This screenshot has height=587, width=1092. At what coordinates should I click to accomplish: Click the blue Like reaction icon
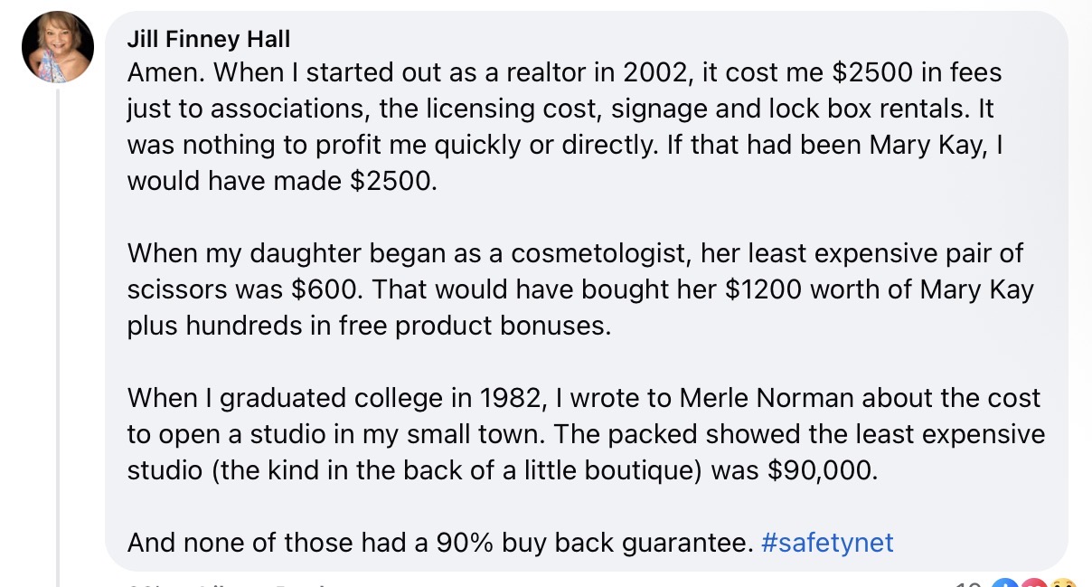point(1003,583)
